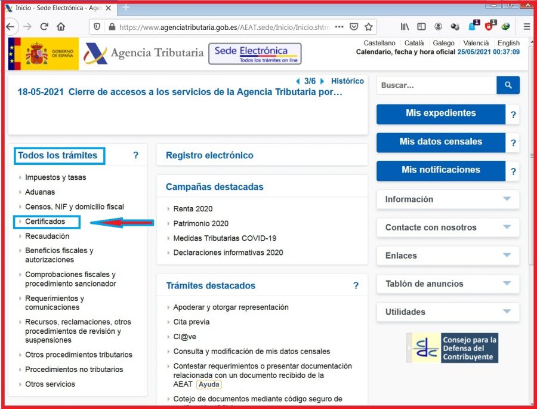Screen dimensions: 537x409
Task: Go to the browser home page icon
Action: point(61,27)
